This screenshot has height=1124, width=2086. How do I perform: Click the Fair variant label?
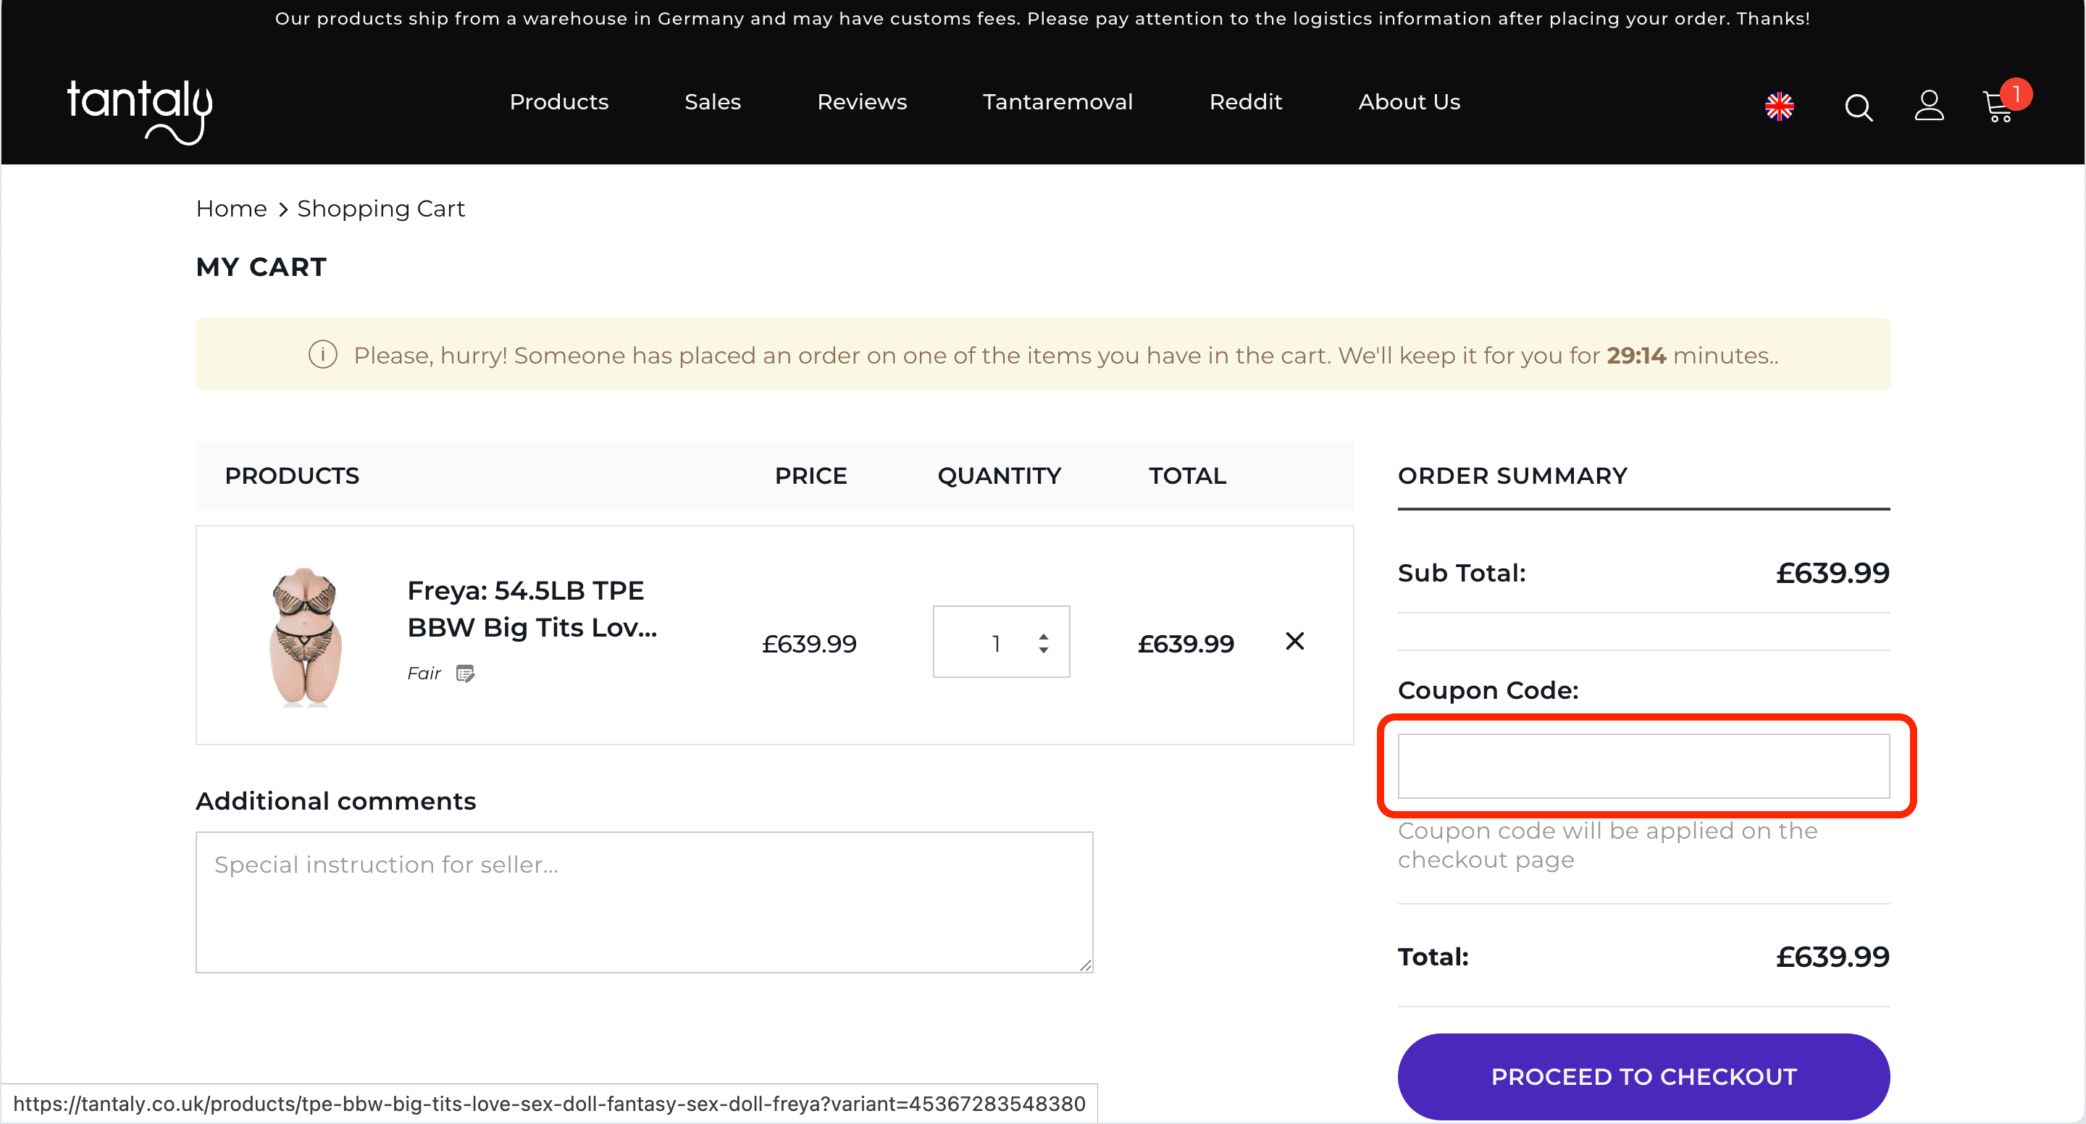pos(424,674)
